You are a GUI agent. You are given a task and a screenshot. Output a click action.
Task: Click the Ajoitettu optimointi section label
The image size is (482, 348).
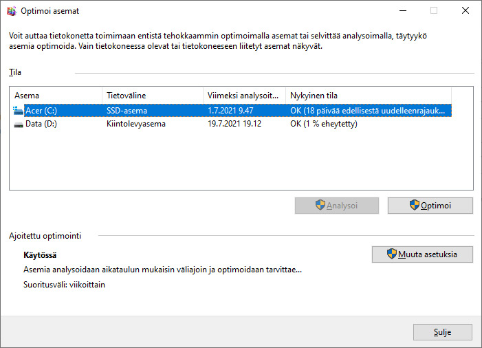[x=45, y=236]
